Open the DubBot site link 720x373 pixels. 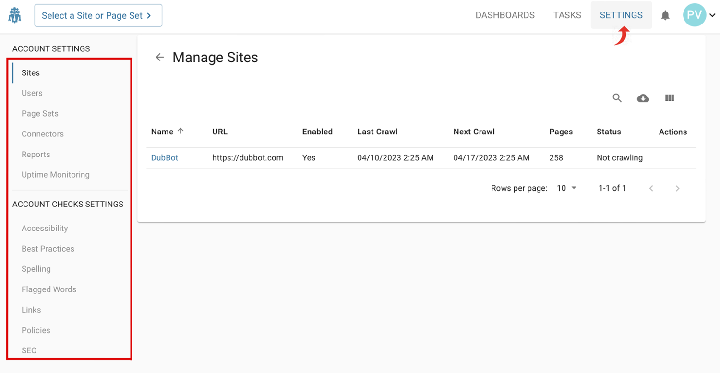point(165,157)
